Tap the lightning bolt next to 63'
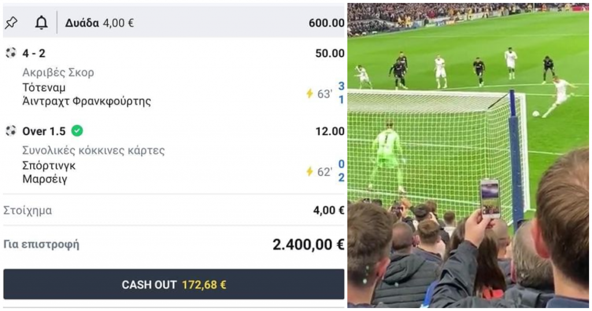The height and width of the screenshot is (311, 592). pyautogui.click(x=310, y=93)
